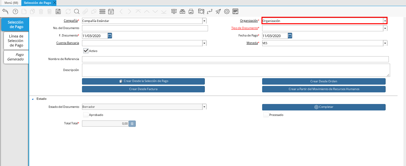Click the refresh arrows icon
This screenshot has height=166, width=406.
pos(68,11)
